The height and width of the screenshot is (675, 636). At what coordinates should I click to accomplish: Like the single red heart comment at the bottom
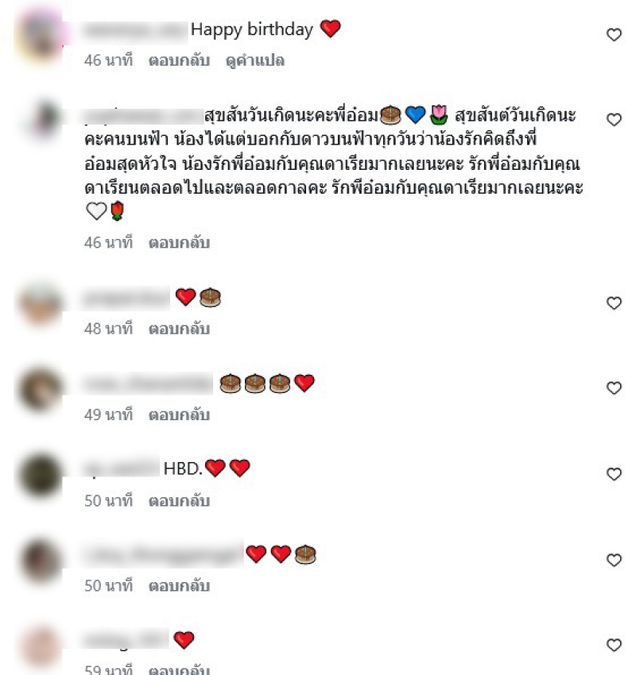point(614,645)
